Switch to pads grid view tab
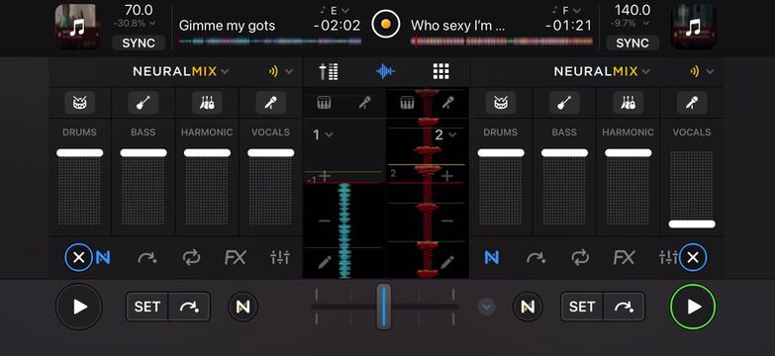This screenshot has width=775, height=356. 440,71
